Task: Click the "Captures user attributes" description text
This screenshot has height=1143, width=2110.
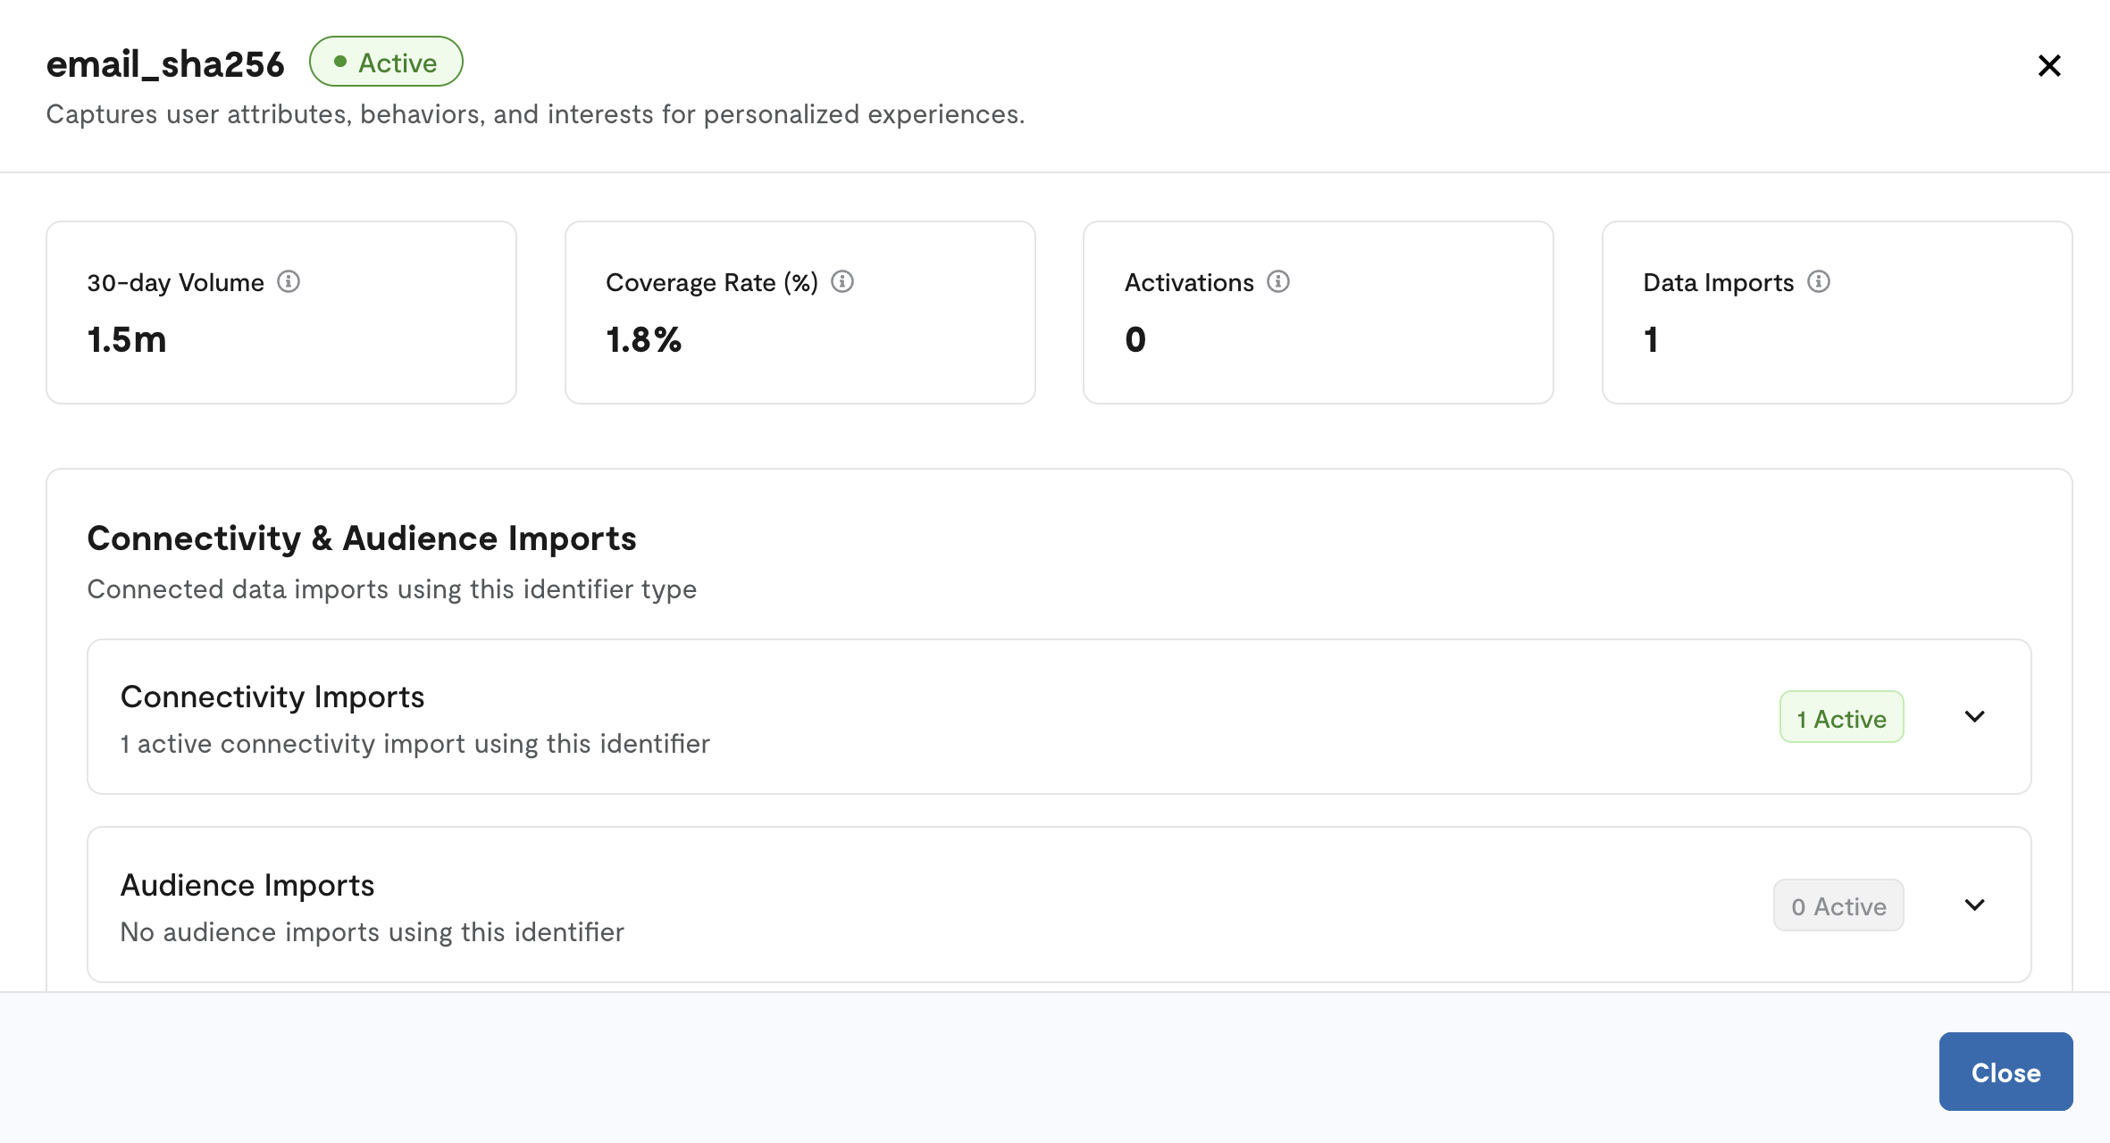Action: click(535, 114)
